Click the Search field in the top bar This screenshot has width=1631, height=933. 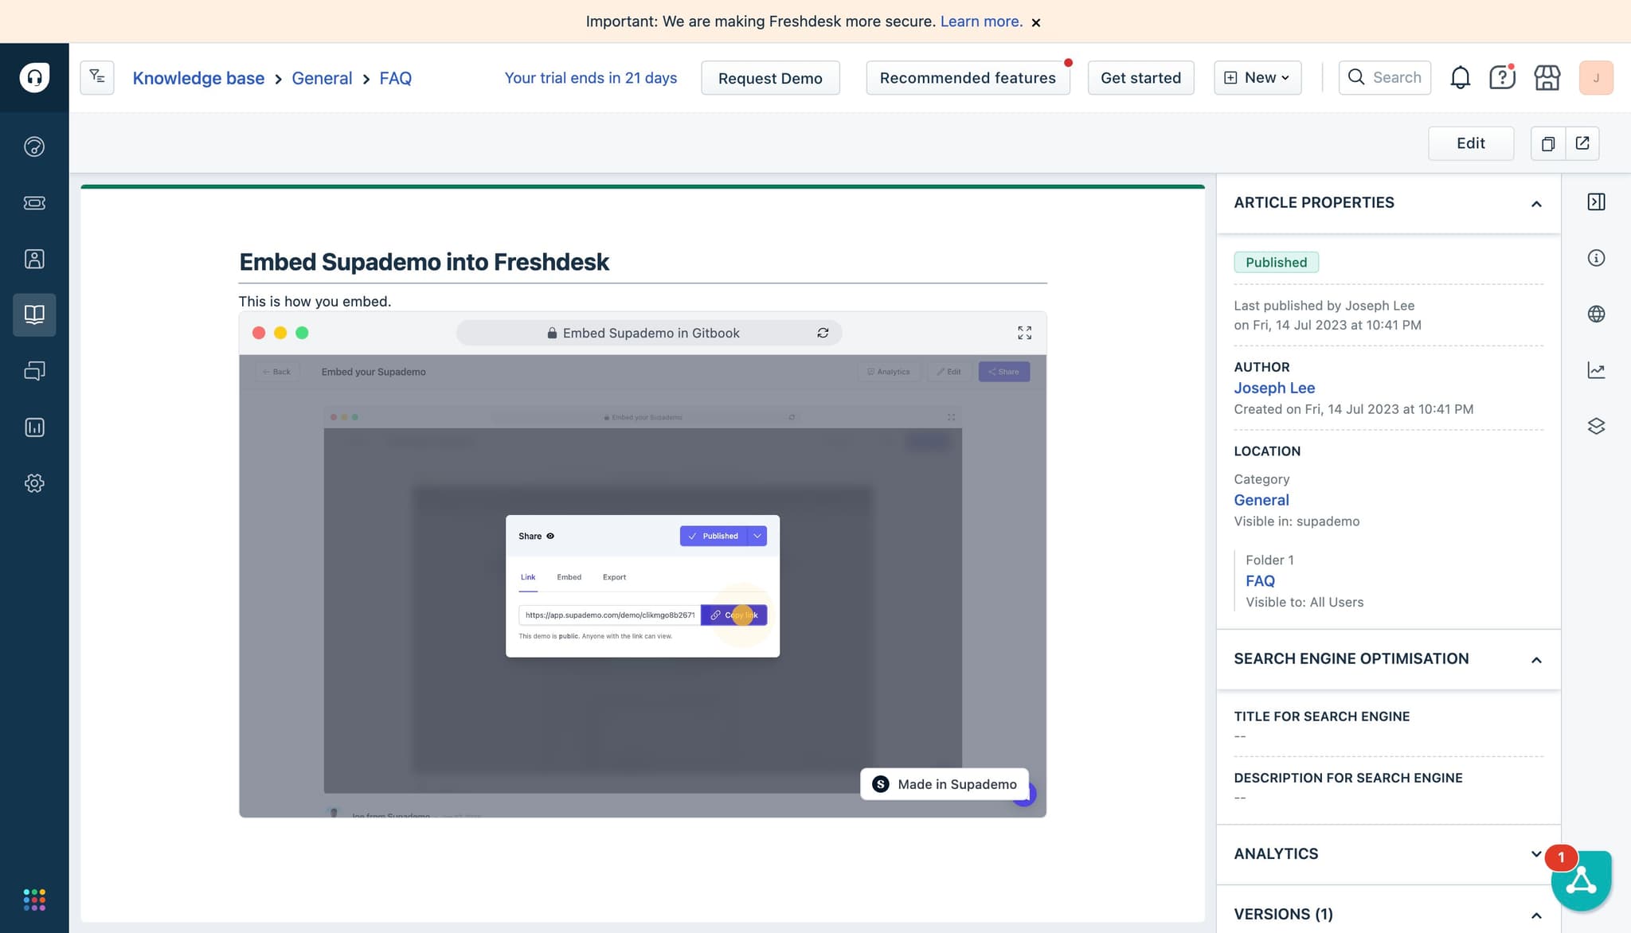1385,77
